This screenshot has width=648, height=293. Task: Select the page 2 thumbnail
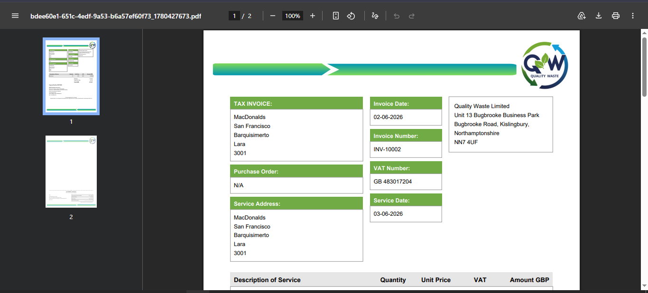point(71,172)
